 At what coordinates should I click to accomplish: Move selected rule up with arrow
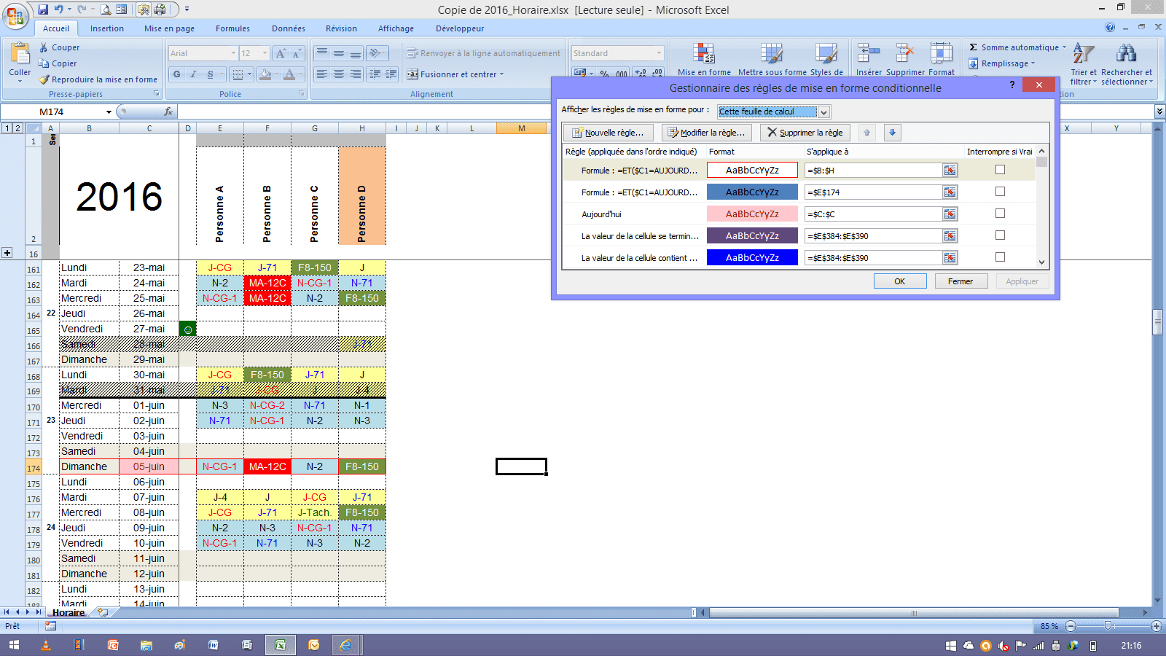click(x=866, y=133)
